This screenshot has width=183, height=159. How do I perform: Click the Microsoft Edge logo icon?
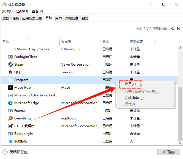(x=10, y=103)
